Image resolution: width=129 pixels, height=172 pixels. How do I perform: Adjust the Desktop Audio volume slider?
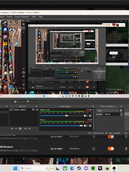(x=61, y=116)
